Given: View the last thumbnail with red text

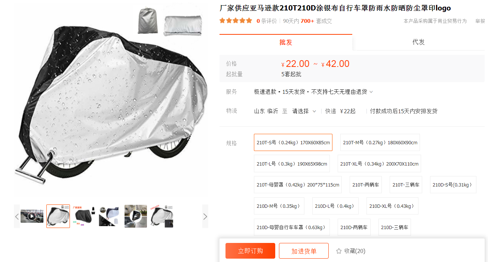Looking at the screenshot, I should 162,216.
